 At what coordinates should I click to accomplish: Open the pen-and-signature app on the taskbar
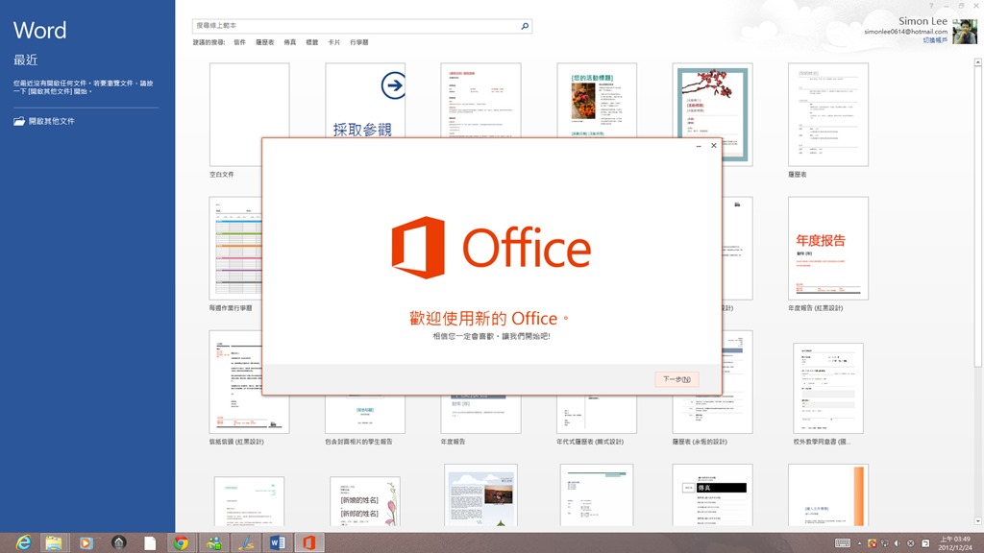(x=246, y=543)
